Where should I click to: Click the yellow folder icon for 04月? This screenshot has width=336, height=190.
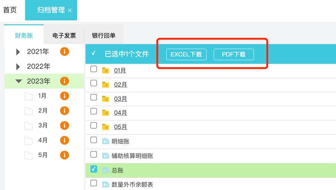click(106, 113)
